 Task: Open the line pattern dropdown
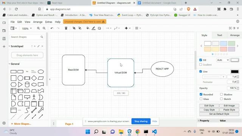click(x=214, y=77)
